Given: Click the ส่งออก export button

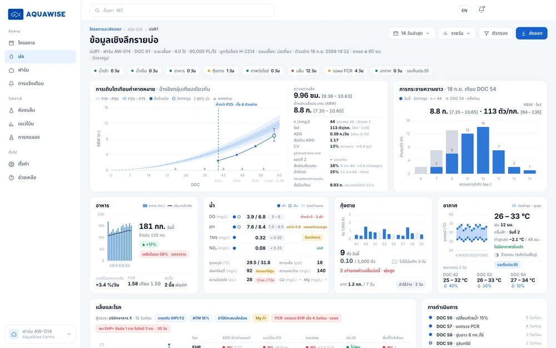Looking at the screenshot, I should click(532, 33).
